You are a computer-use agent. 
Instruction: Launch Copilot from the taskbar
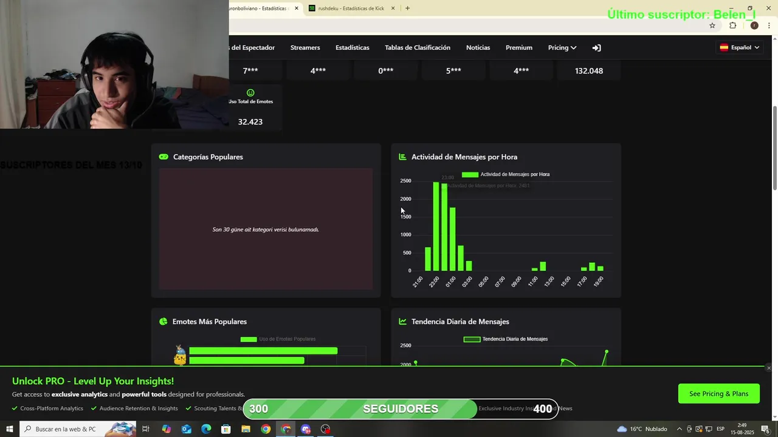[x=167, y=429]
